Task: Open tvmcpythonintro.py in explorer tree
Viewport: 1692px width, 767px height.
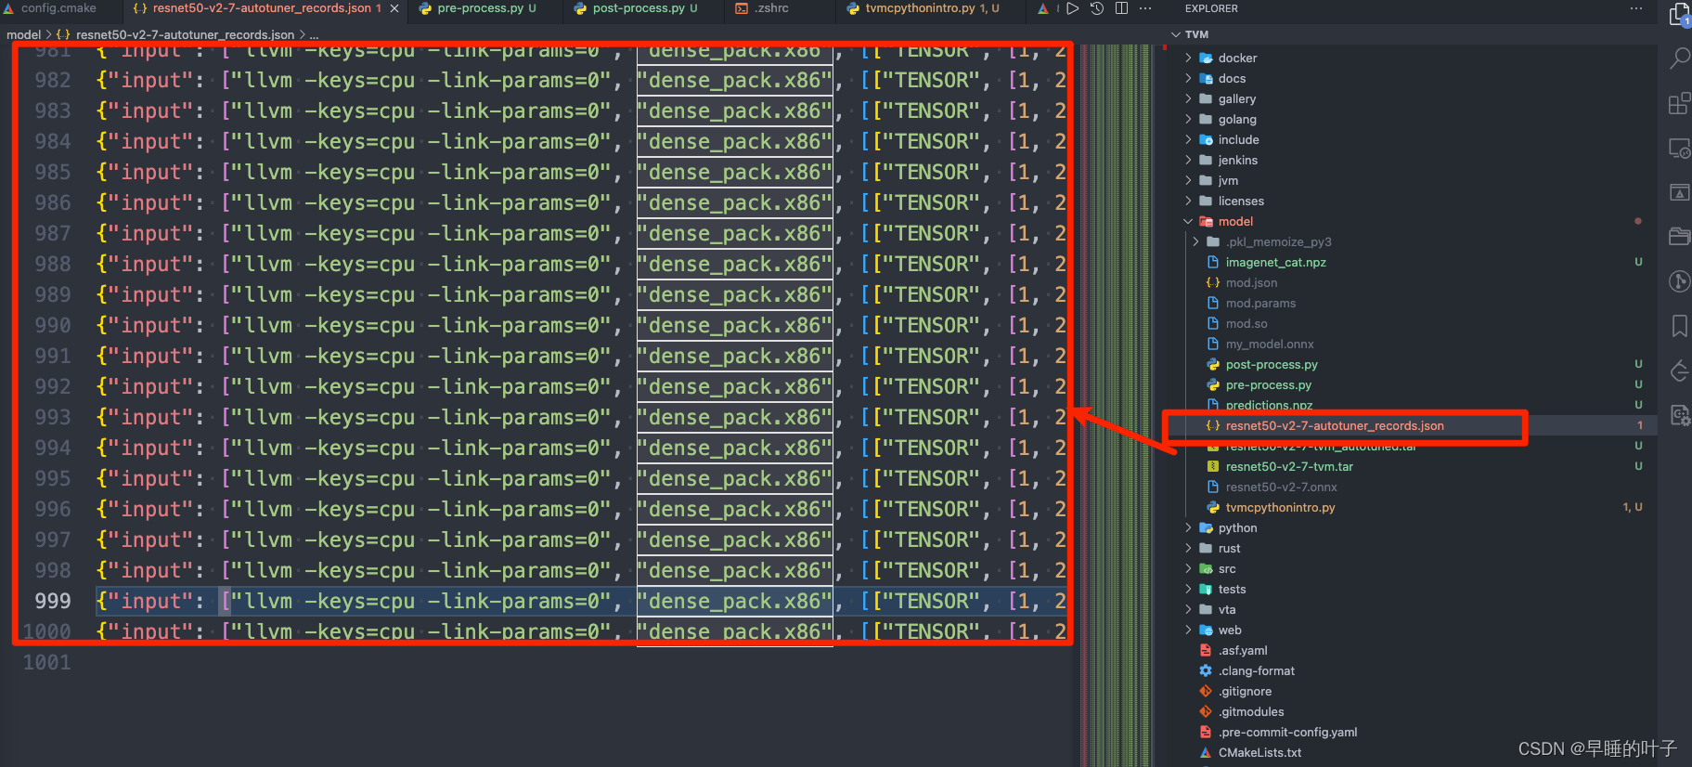Action: click(x=1280, y=507)
